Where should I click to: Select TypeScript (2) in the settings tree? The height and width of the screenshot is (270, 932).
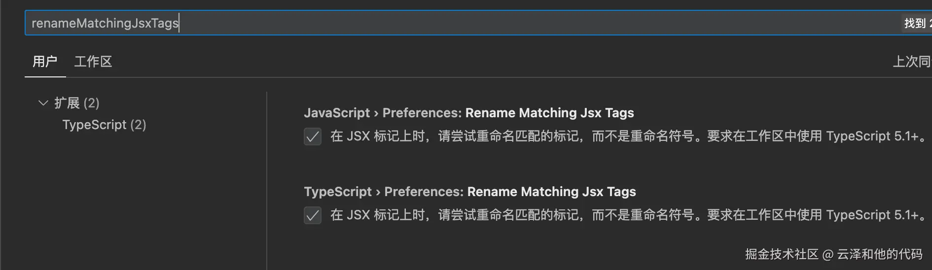(x=104, y=125)
